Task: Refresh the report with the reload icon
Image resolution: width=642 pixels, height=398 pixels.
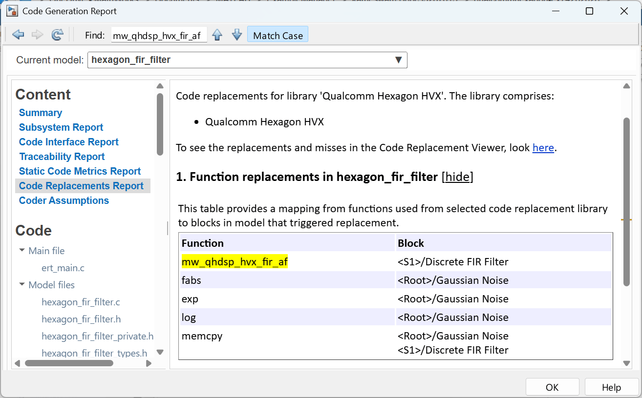Action: (x=58, y=35)
